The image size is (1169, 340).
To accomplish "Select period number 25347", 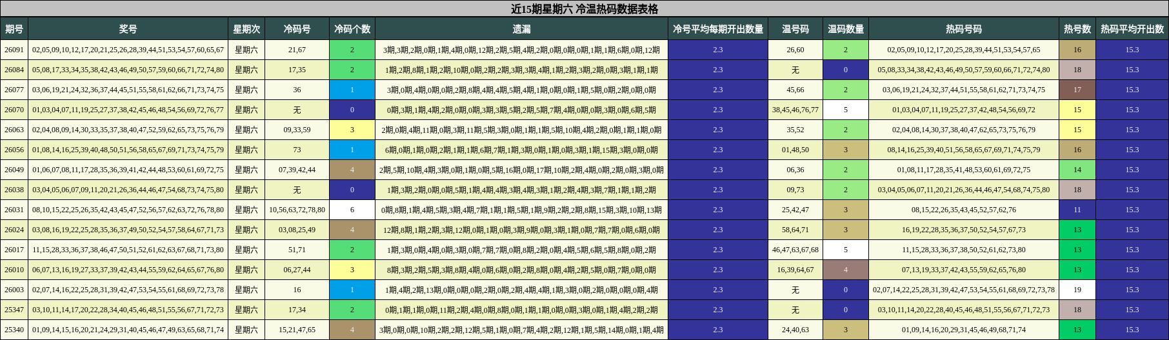I will [x=14, y=310].
